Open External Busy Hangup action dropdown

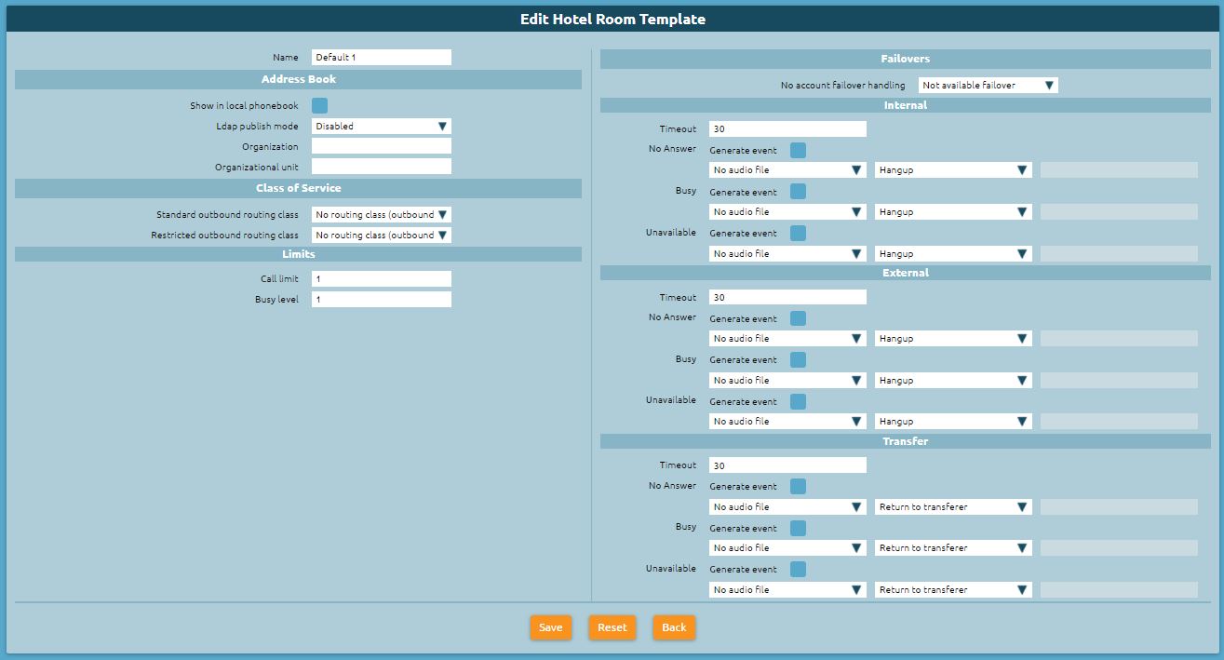click(953, 380)
